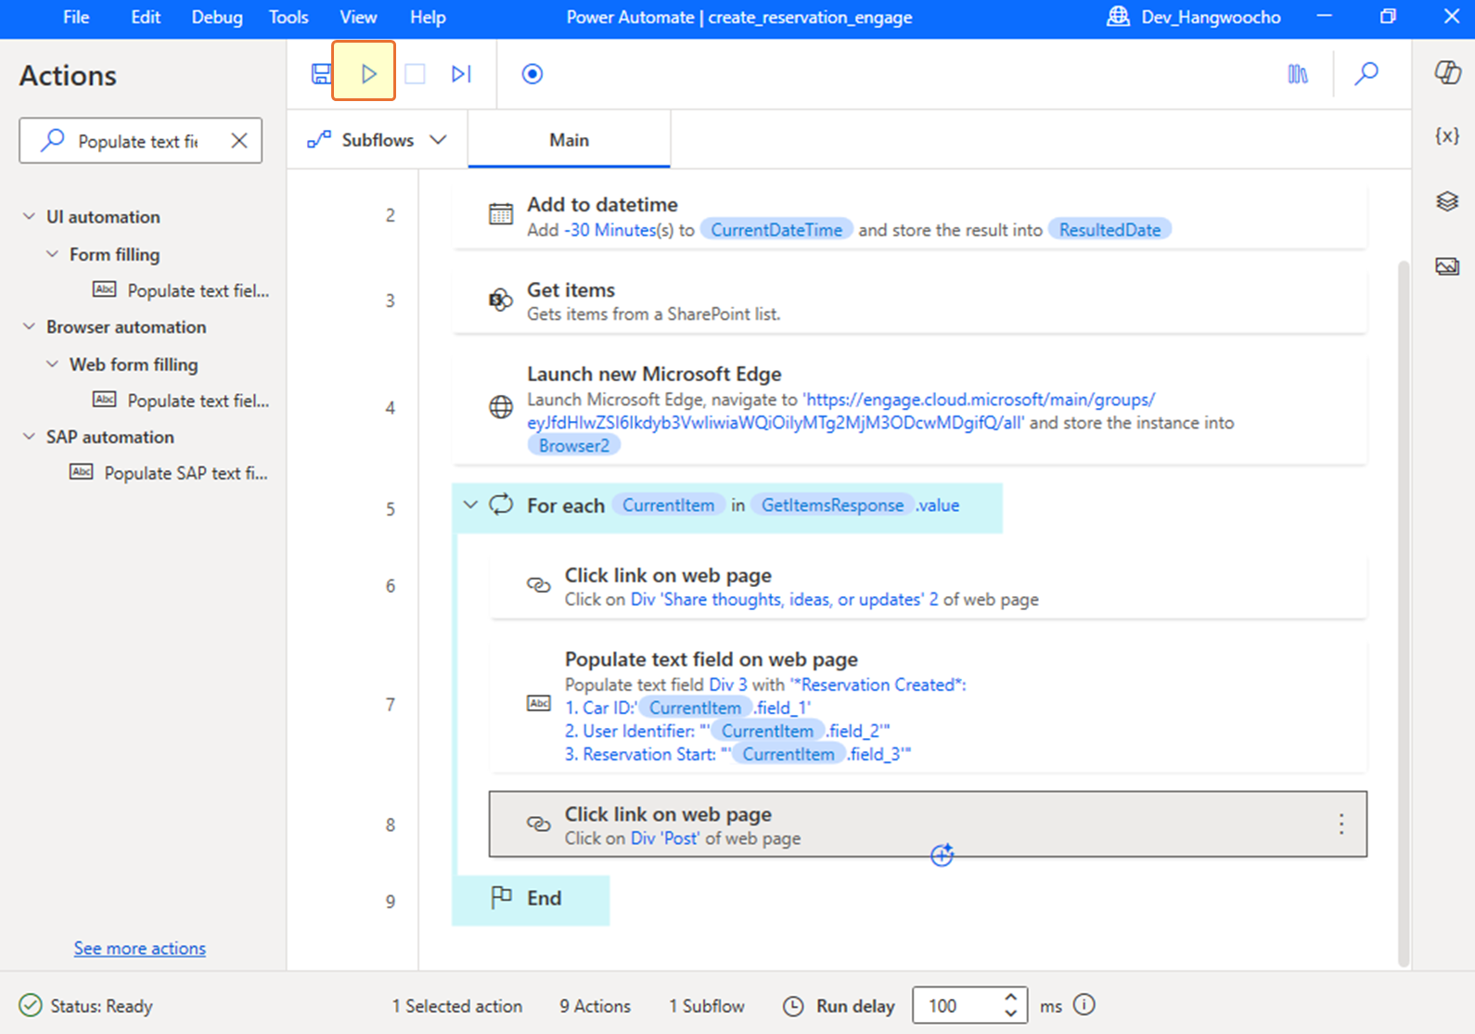This screenshot has width=1475, height=1034.
Task: Stop the flow with the square button
Action: 415,74
